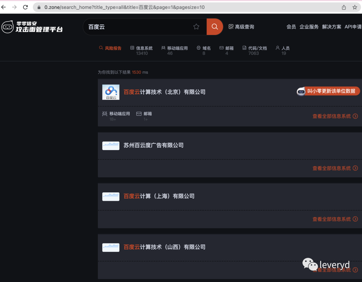Open the 解决方案 menu item
Image resolution: width=362 pixels, height=282 pixels.
331,27
